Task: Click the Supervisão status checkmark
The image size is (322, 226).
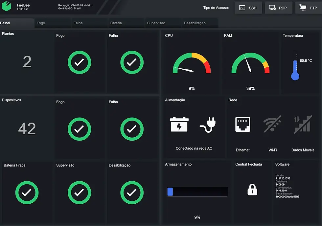Action: (x=80, y=192)
